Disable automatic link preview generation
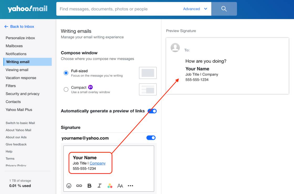This screenshot has height=194, width=294. click(x=152, y=111)
